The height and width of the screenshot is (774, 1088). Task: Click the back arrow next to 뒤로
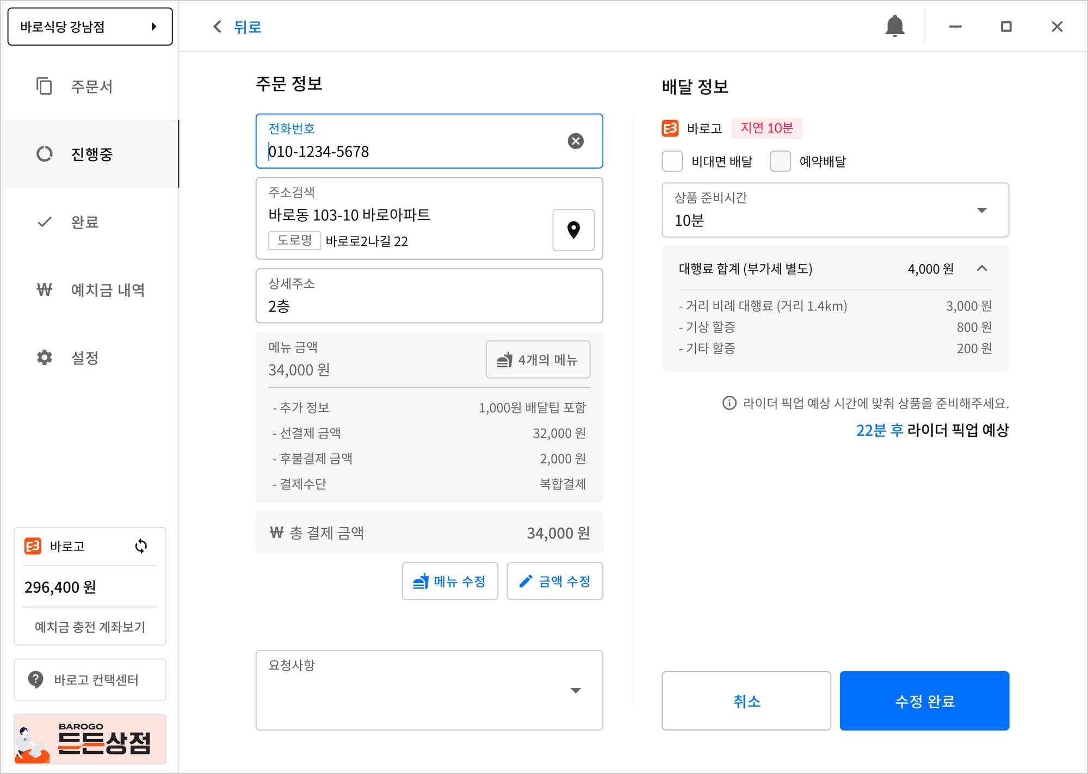(218, 27)
